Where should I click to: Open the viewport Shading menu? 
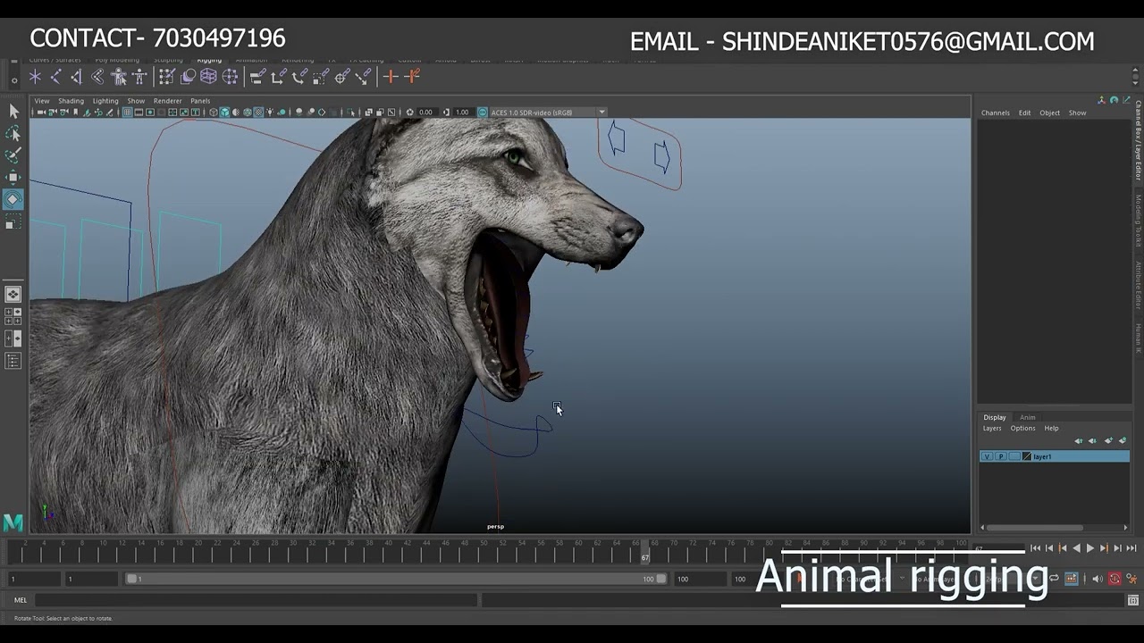[71, 101]
